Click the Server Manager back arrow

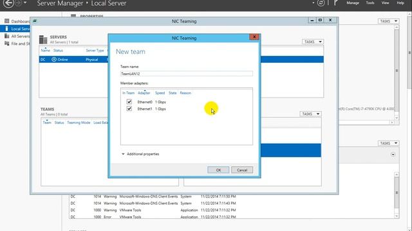(x=8, y=3)
